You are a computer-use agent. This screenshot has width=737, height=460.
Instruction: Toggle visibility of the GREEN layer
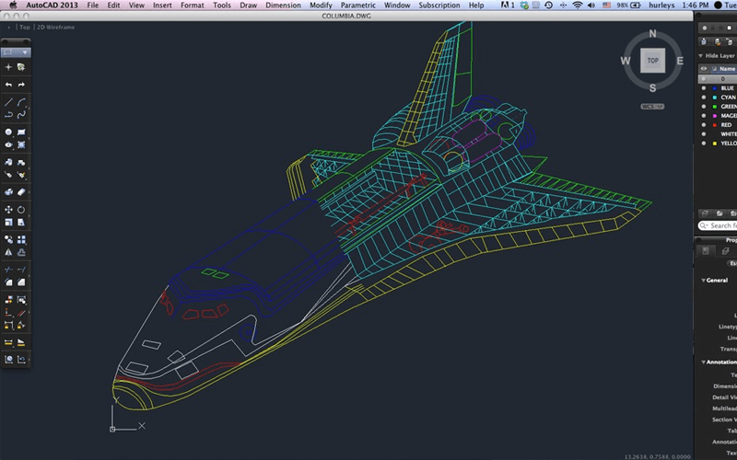tap(704, 107)
